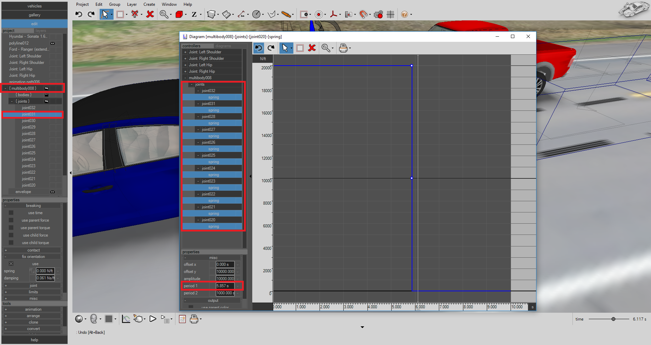Toggle the 'use parent force' checkbox

pyautogui.click(x=11, y=220)
